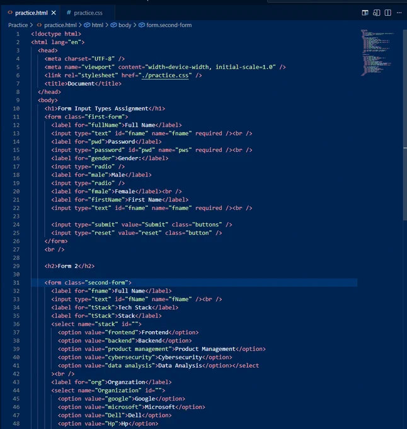Click the vertical scrollbar thumb of the editor
Screen dimensions: 407x429
click(404, 124)
